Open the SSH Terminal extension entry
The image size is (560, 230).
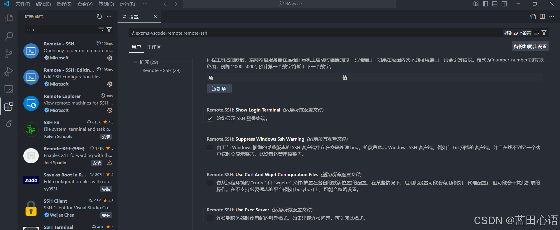point(68,227)
